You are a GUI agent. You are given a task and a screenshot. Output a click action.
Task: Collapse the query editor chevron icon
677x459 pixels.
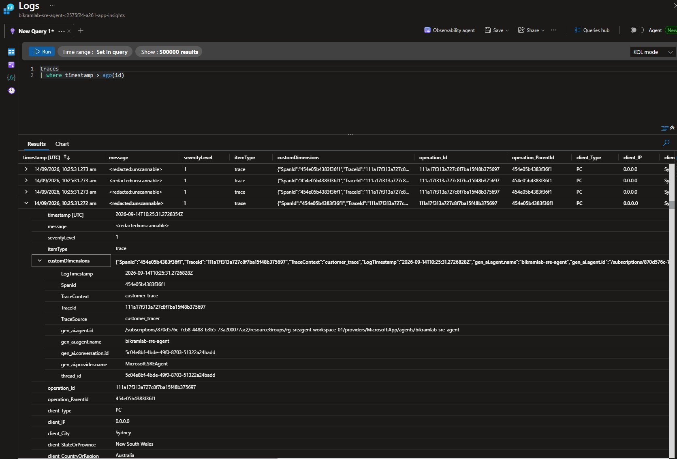[x=672, y=128]
